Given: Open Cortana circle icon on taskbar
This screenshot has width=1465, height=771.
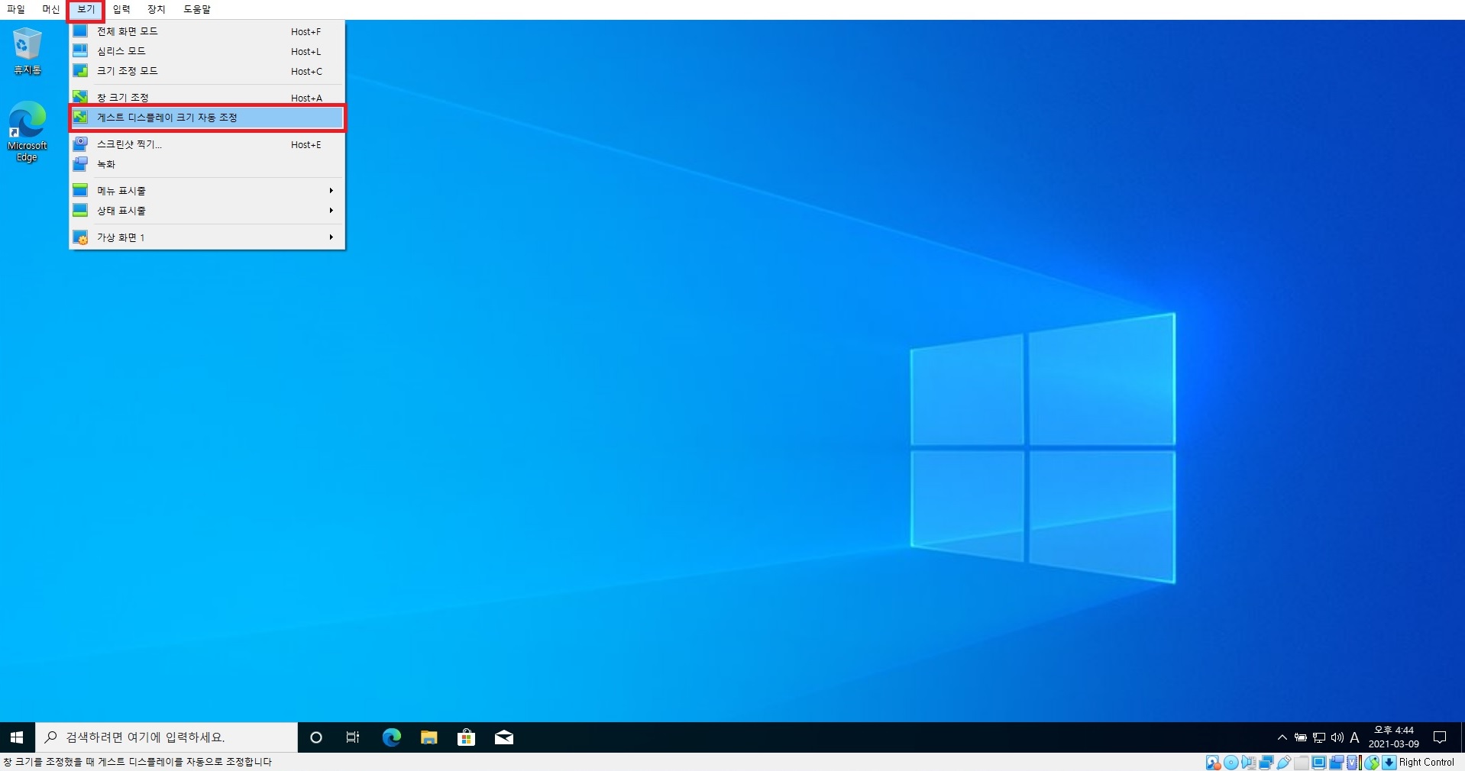Looking at the screenshot, I should pos(315,737).
